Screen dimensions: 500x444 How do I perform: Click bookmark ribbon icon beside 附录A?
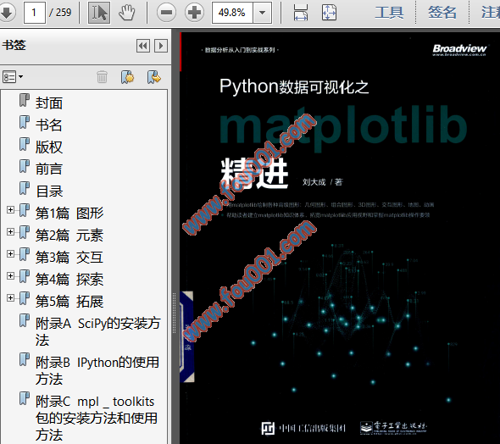click(25, 320)
